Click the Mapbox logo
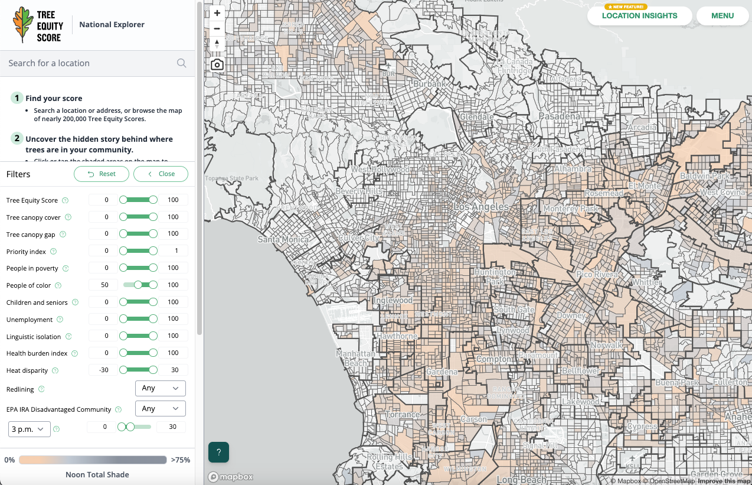This screenshot has height=485, width=752. click(230, 477)
